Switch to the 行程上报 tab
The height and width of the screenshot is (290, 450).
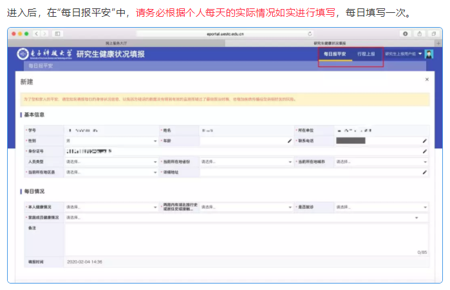(x=366, y=55)
